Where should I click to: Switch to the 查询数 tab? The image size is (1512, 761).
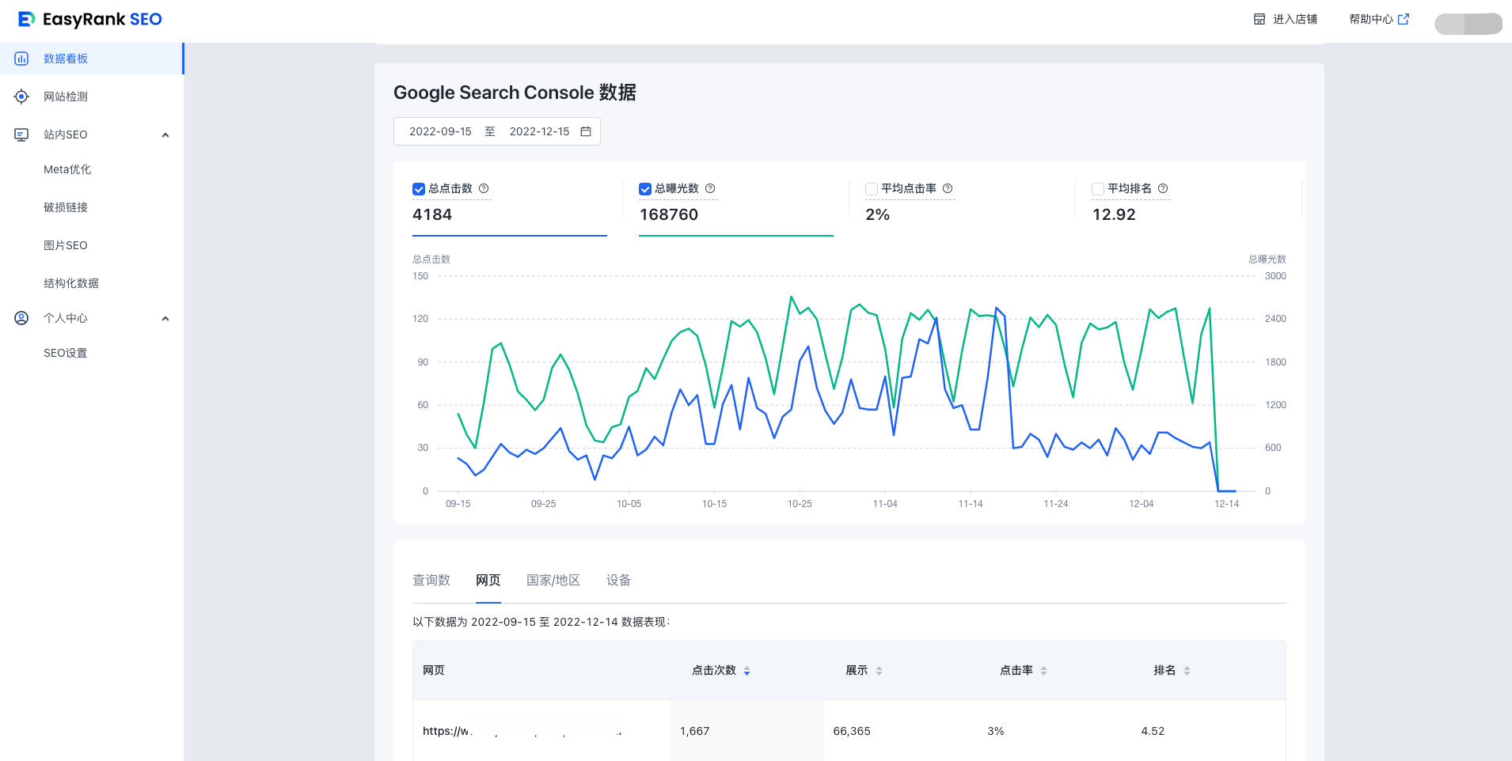point(431,580)
